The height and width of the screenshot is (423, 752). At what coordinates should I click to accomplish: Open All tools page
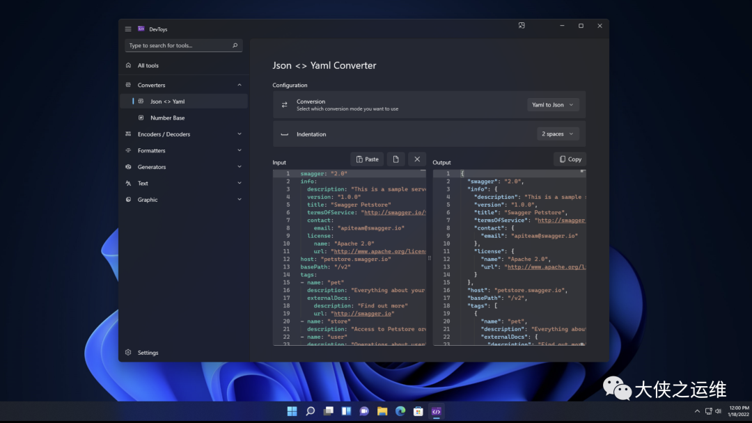184,65
